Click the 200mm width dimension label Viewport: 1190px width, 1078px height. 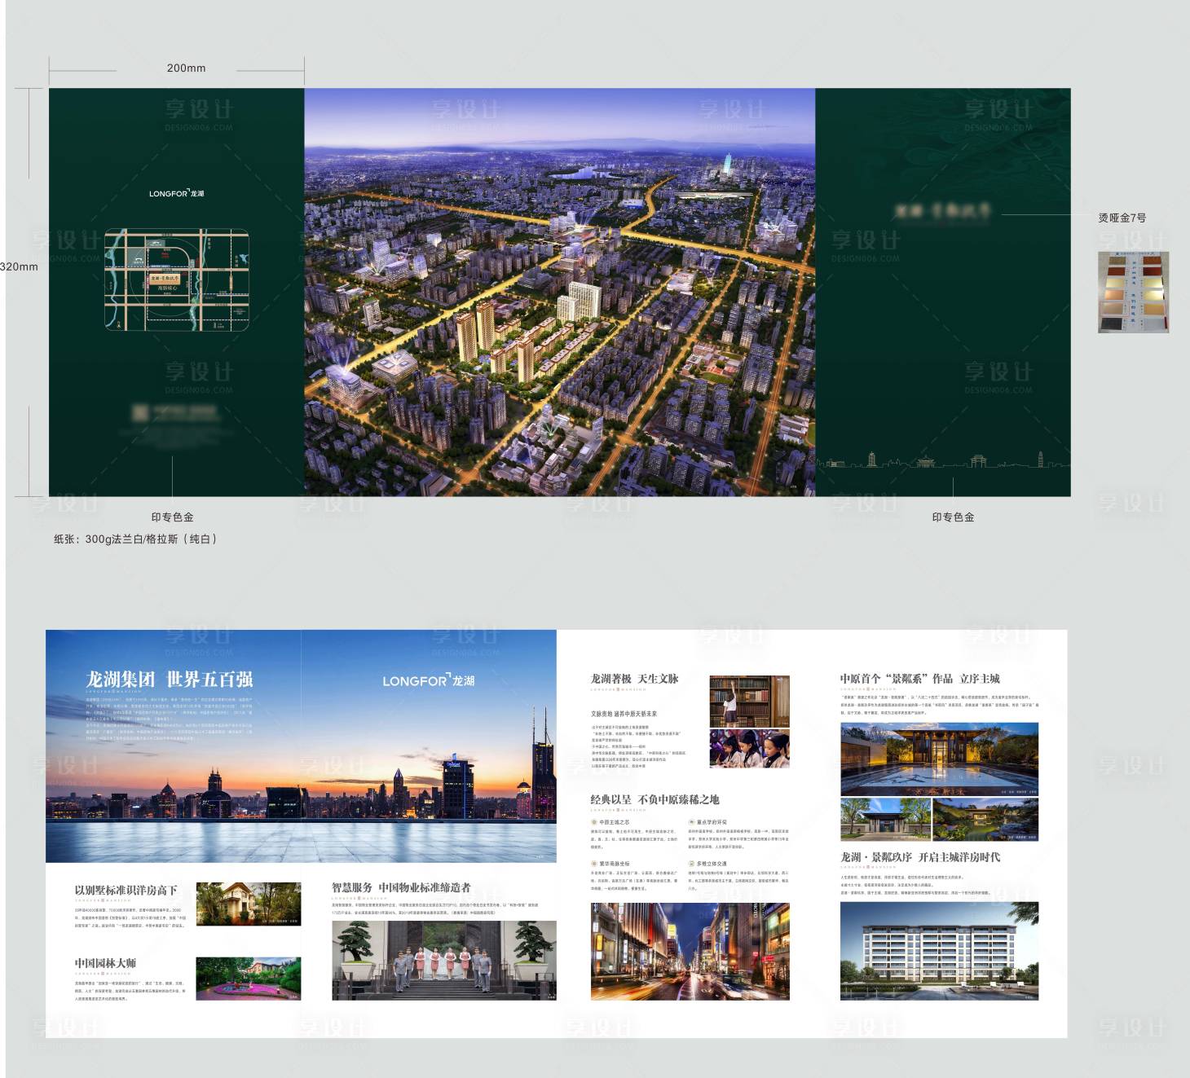click(186, 68)
